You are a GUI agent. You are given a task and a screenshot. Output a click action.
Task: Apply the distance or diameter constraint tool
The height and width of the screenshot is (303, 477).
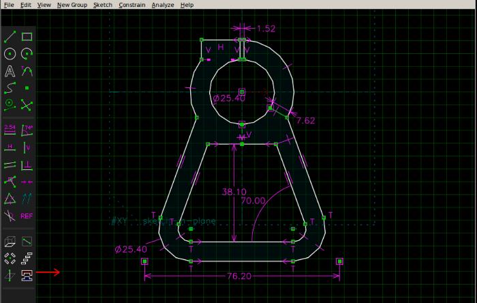tap(10, 130)
